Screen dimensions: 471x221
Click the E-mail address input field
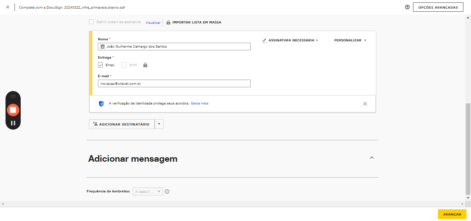174,83
